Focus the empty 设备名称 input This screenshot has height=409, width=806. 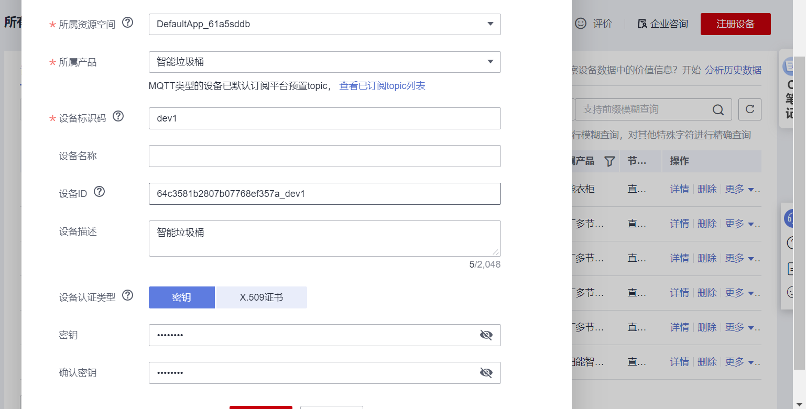coord(325,156)
